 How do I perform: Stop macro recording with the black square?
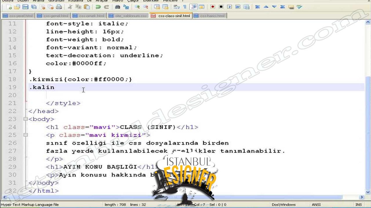(x=221, y=7)
